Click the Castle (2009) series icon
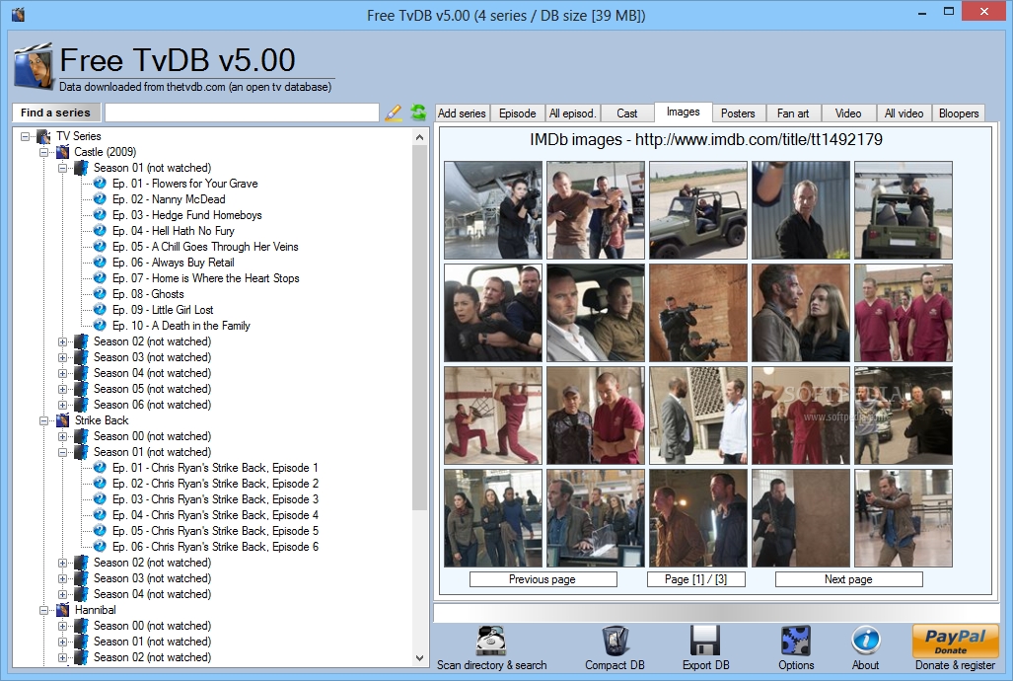 [x=63, y=152]
